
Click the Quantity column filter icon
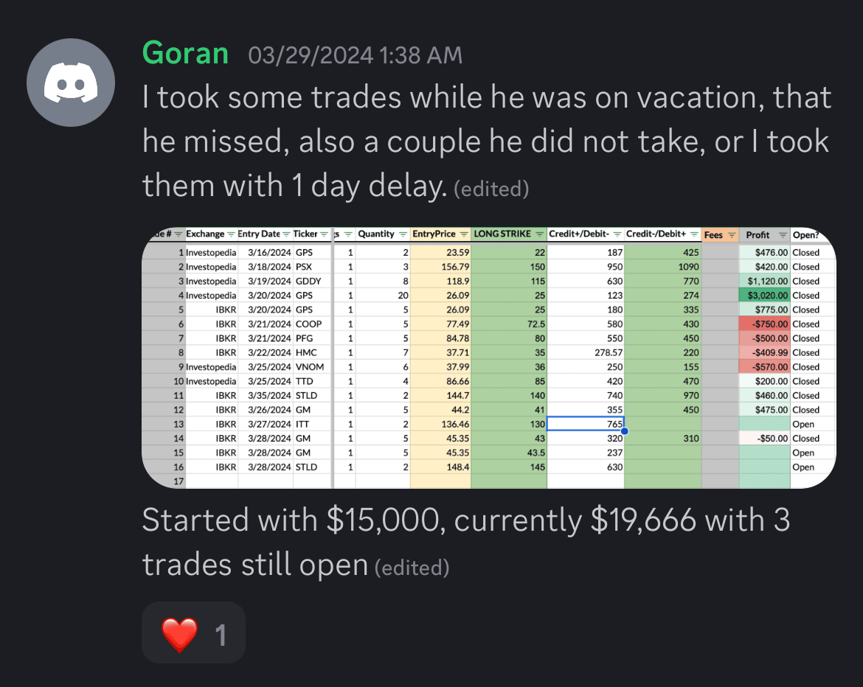(x=401, y=234)
